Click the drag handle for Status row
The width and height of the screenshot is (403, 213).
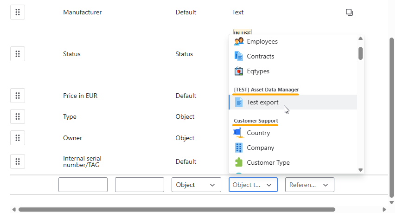pyautogui.click(x=18, y=54)
